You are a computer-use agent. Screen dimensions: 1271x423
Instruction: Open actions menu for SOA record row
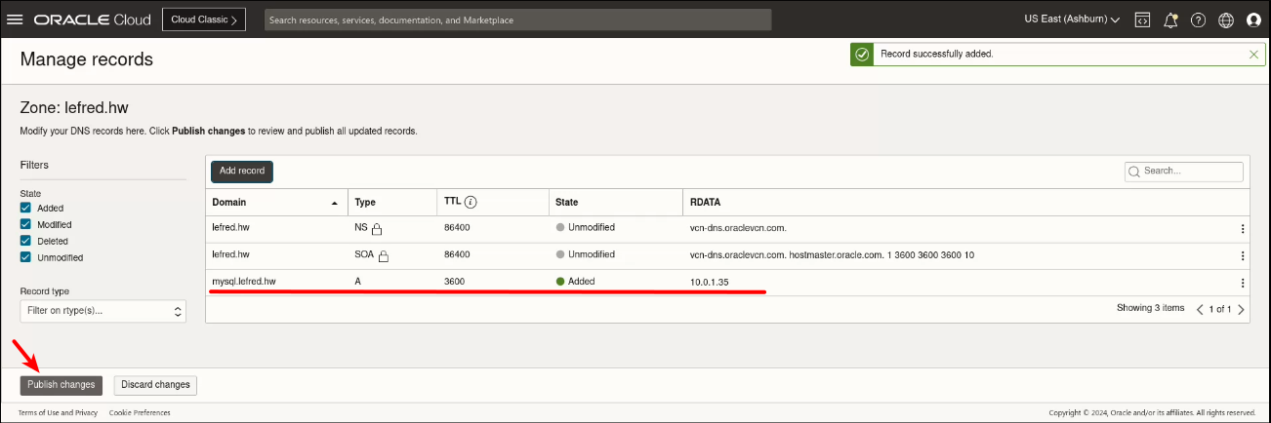1243,255
